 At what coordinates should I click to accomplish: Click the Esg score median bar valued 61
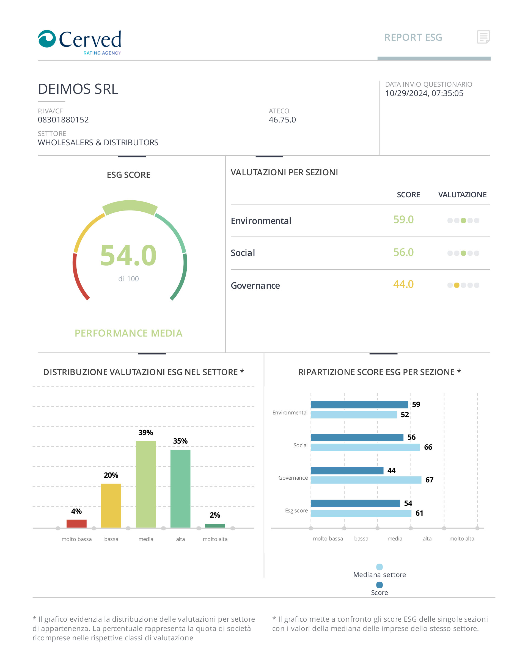pyautogui.click(x=361, y=513)
